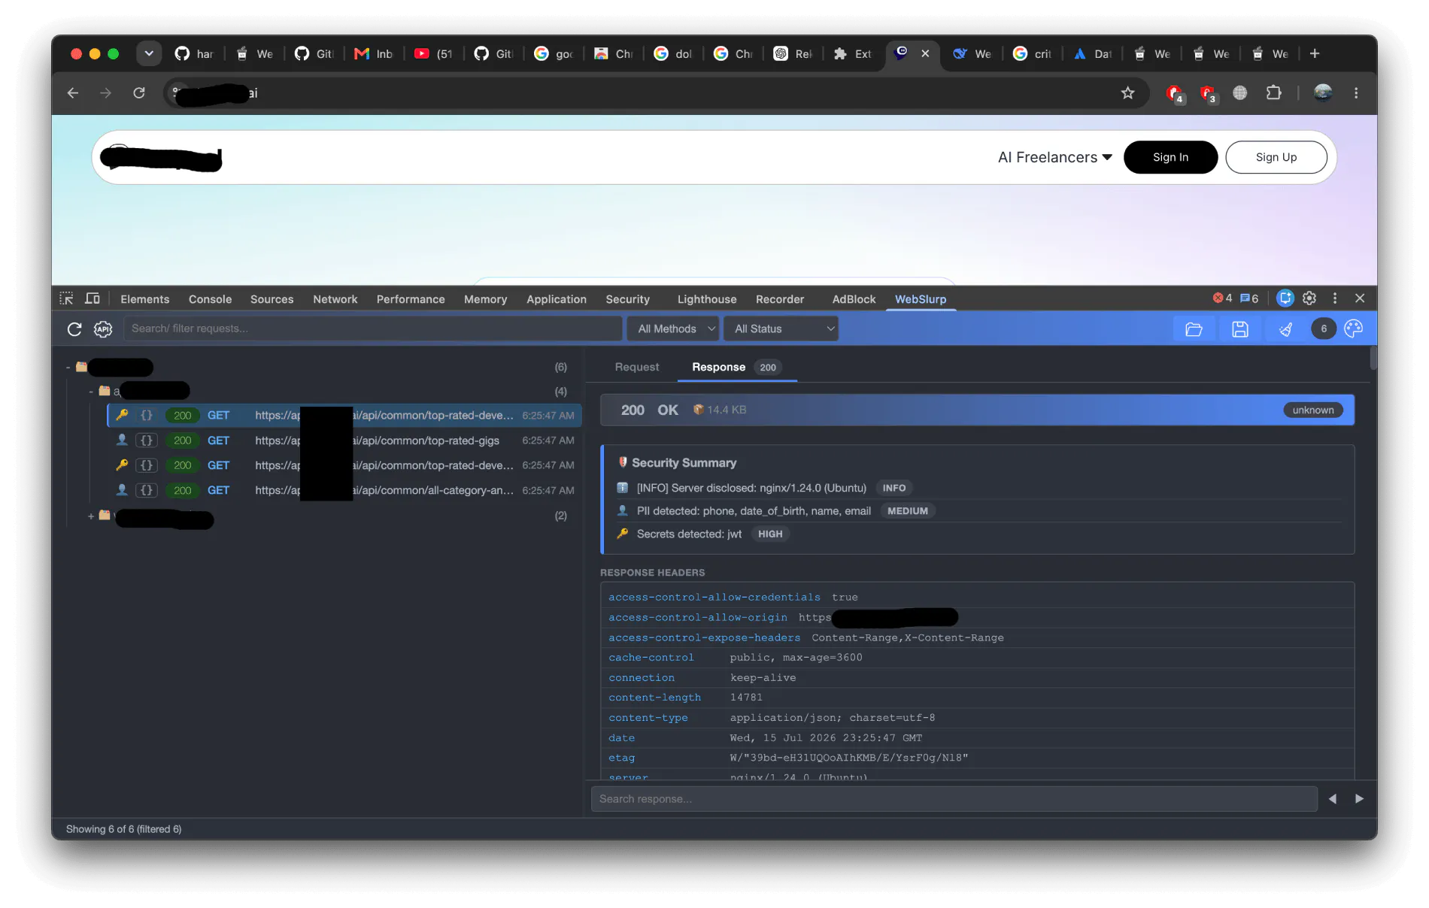
Task: Select the all-category-an... GET request row
Action: (344, 490)
